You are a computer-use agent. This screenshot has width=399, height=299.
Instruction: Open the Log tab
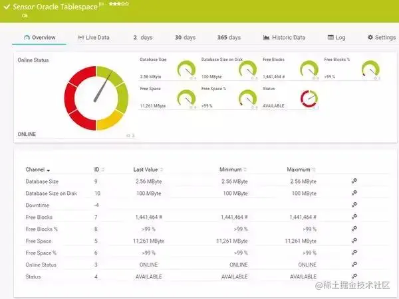336,38
